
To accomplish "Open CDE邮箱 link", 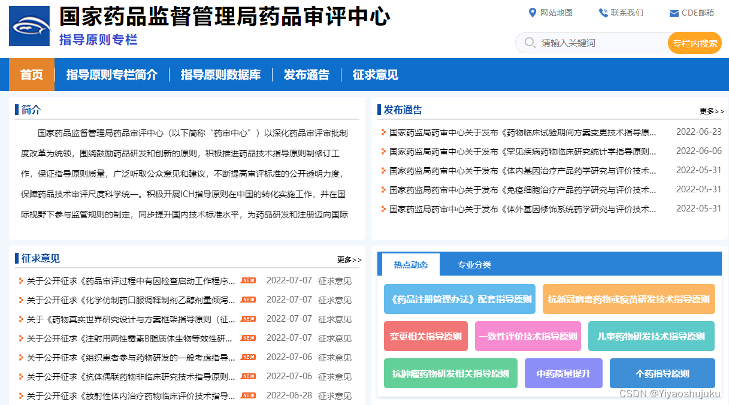I will coord(697,13).
